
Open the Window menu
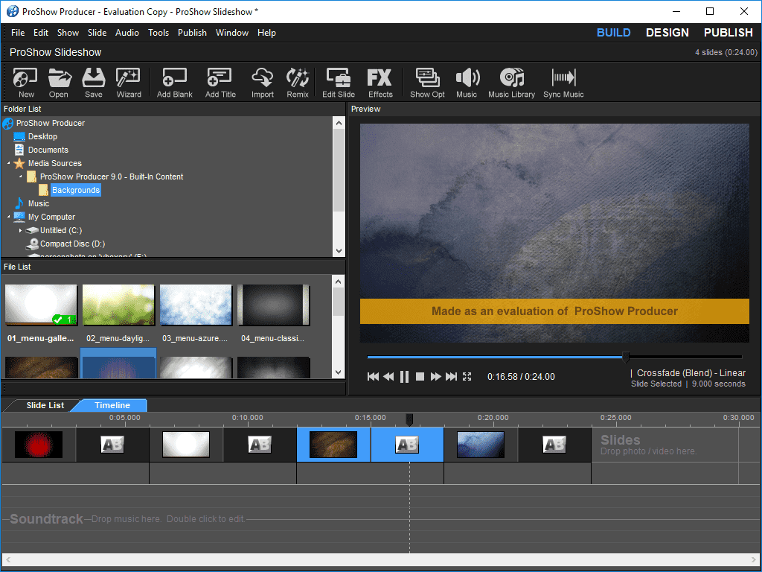[x=232, y=33]
